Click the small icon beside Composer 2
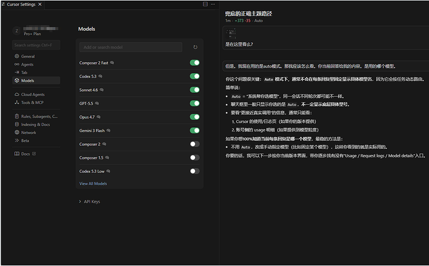 pyautogui.click(x=104, y=144)
